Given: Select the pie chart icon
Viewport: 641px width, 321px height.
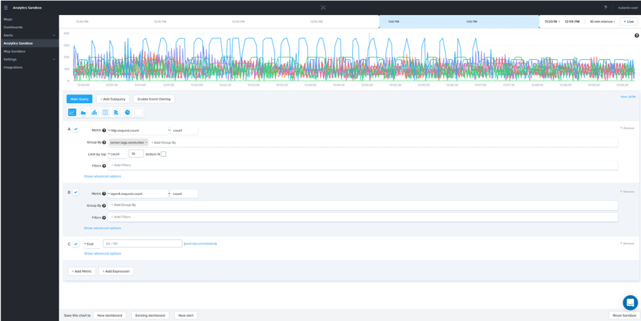Looking at the screenshot, I should tap(128, 112).
